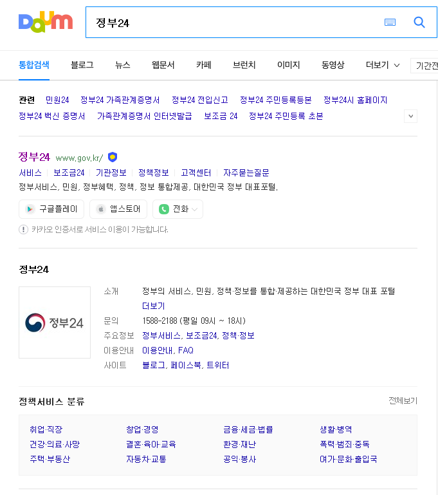This screenshot has width=438, height=495.
Task: Select the 폭력·범죄·중독 category
Action: tap(345, 444)
